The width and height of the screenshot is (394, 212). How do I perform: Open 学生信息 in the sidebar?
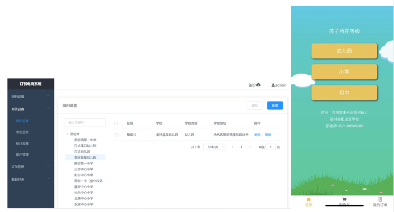coord(22,132)
